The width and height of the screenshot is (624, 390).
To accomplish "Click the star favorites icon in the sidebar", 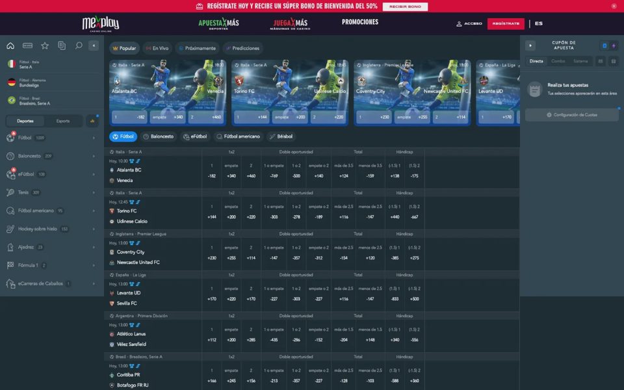I will pos(45,45).
